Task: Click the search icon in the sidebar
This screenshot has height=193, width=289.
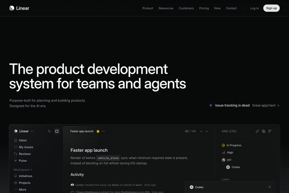Action: tap(49, 131)
